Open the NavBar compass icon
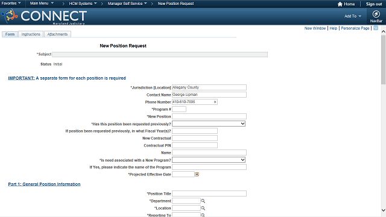 click(x=376, y=14)
